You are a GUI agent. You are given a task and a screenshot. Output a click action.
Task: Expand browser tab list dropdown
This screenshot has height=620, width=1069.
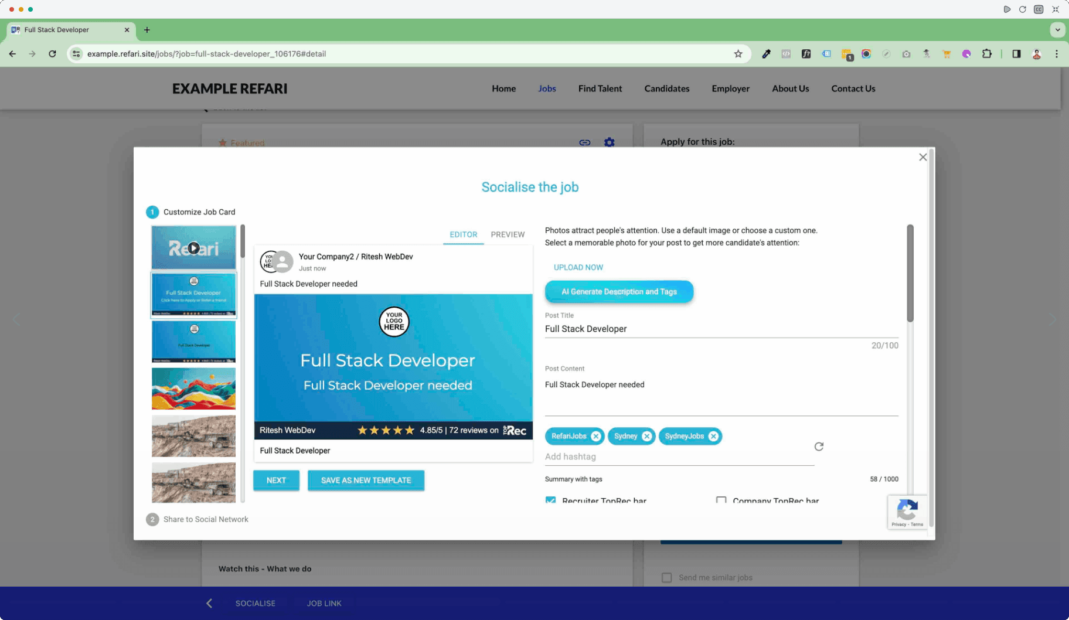coord(1057,29)
